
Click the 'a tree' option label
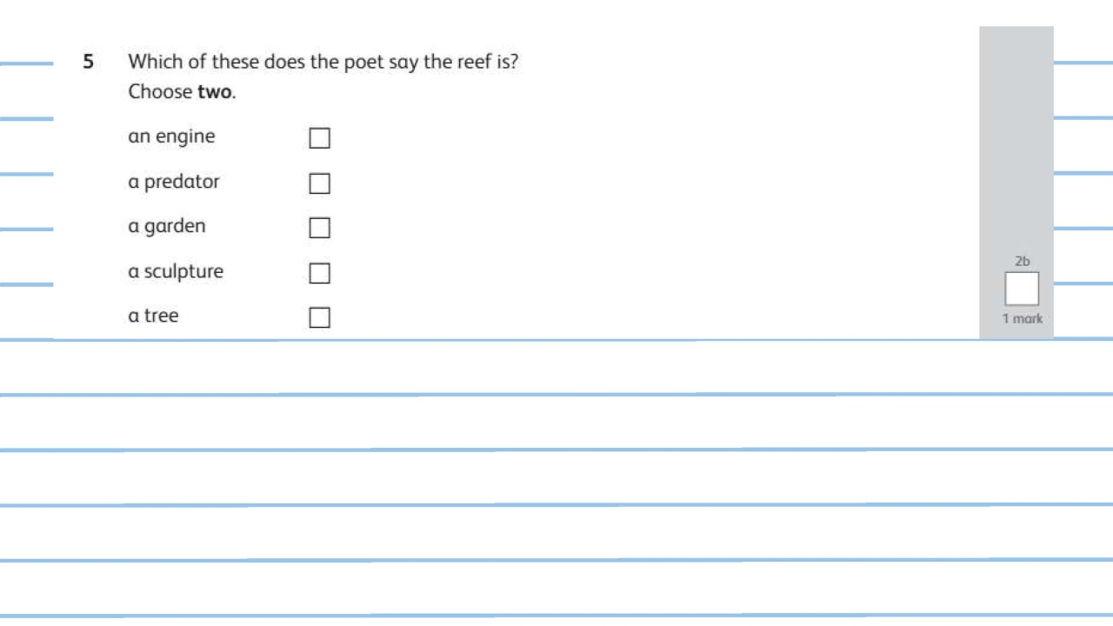[x=153, y=316]
